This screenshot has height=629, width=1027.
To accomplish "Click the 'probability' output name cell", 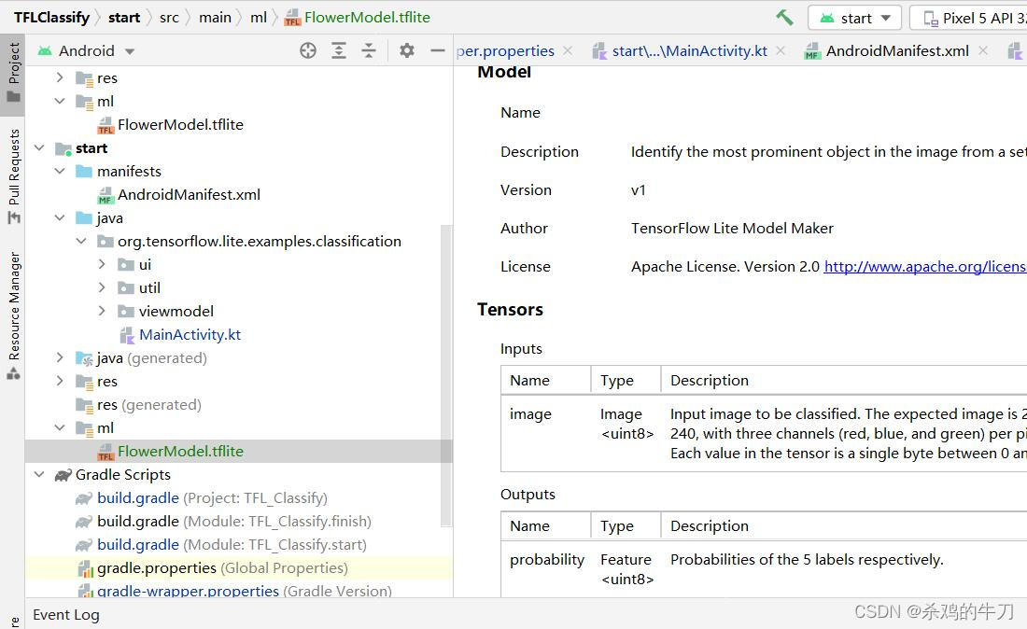I will tap(547, 560).
